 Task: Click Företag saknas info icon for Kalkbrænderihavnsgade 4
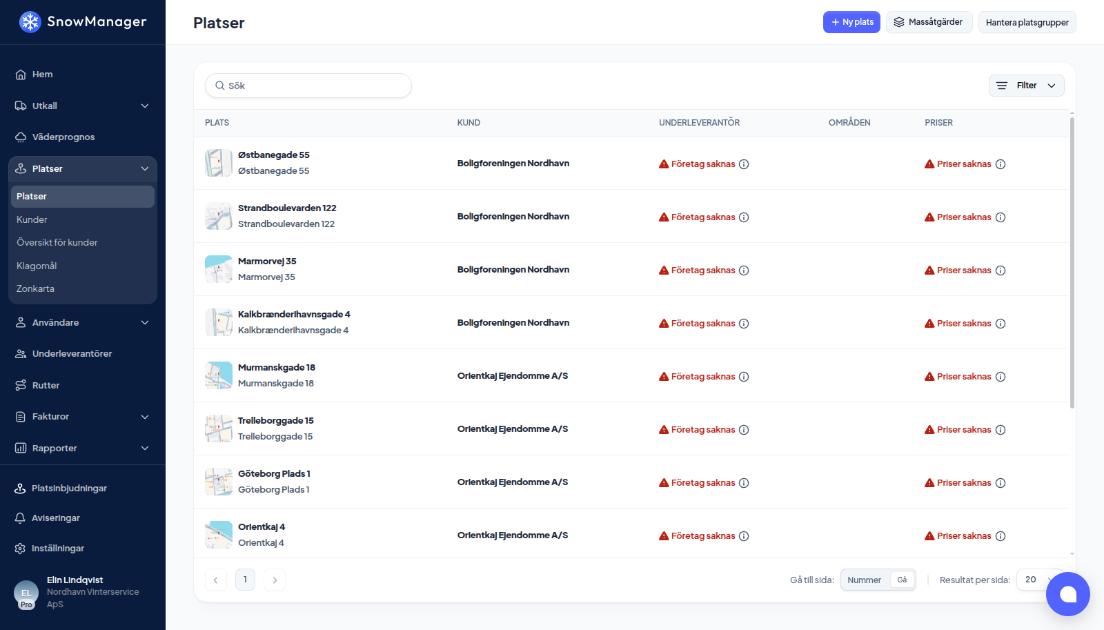pos(744,324)
